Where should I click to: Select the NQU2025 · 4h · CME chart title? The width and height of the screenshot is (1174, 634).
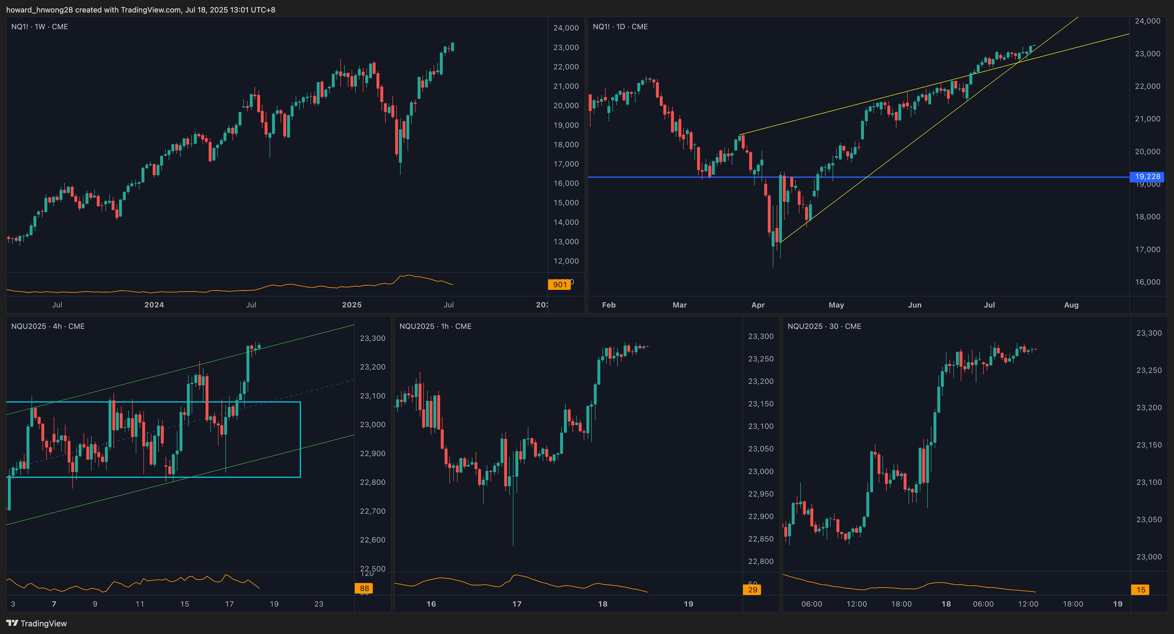[x=48, y=326]
